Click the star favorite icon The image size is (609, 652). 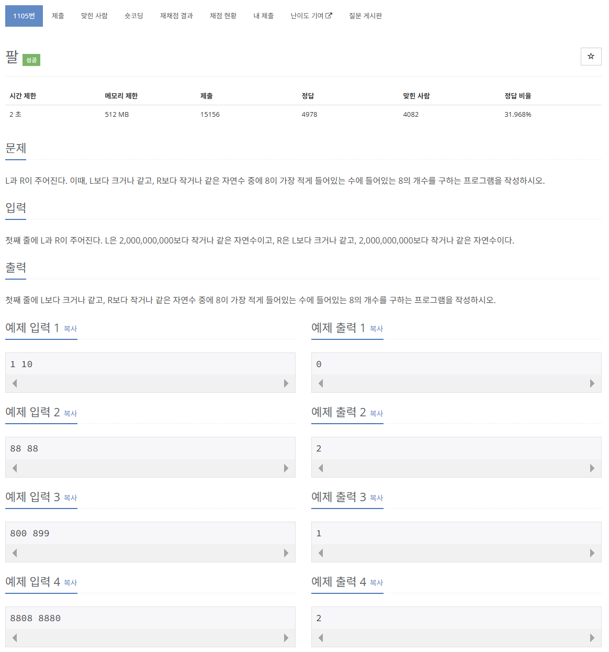pyautogui.click(x=591, y=57)
